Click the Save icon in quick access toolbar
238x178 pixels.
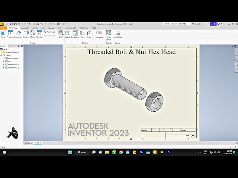coord(15,24)
